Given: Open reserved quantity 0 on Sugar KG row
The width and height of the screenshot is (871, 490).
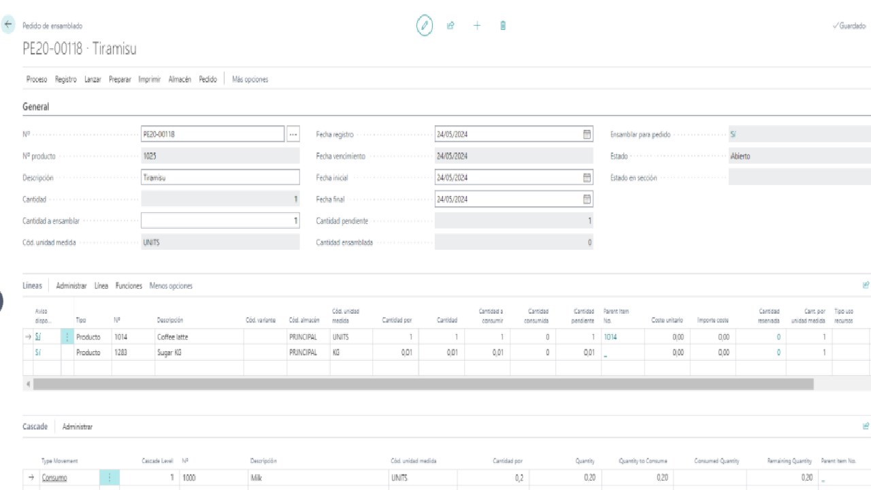Looking at the screenshot, I should (778, 353).
